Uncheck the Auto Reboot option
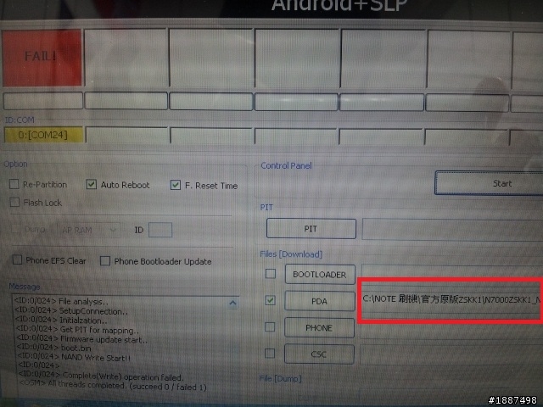 pyautogui.click(x=91, y=184)
